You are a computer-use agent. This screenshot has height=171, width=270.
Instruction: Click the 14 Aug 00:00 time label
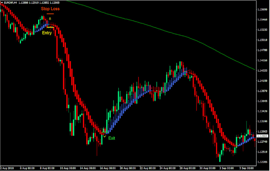[88, 168]
